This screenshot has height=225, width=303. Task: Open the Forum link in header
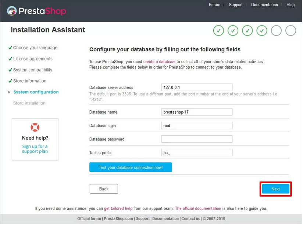(x=214, y=5)
